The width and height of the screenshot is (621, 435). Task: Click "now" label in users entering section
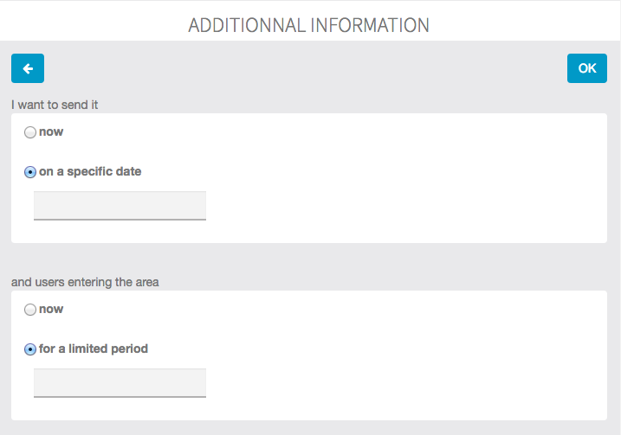(51, 309)
